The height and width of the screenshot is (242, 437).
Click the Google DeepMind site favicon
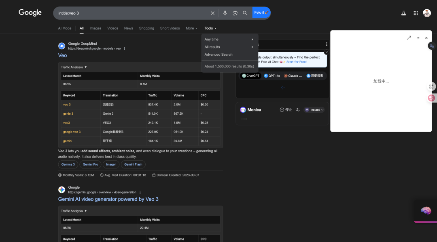pyautogui.click(x=62, y=46)
